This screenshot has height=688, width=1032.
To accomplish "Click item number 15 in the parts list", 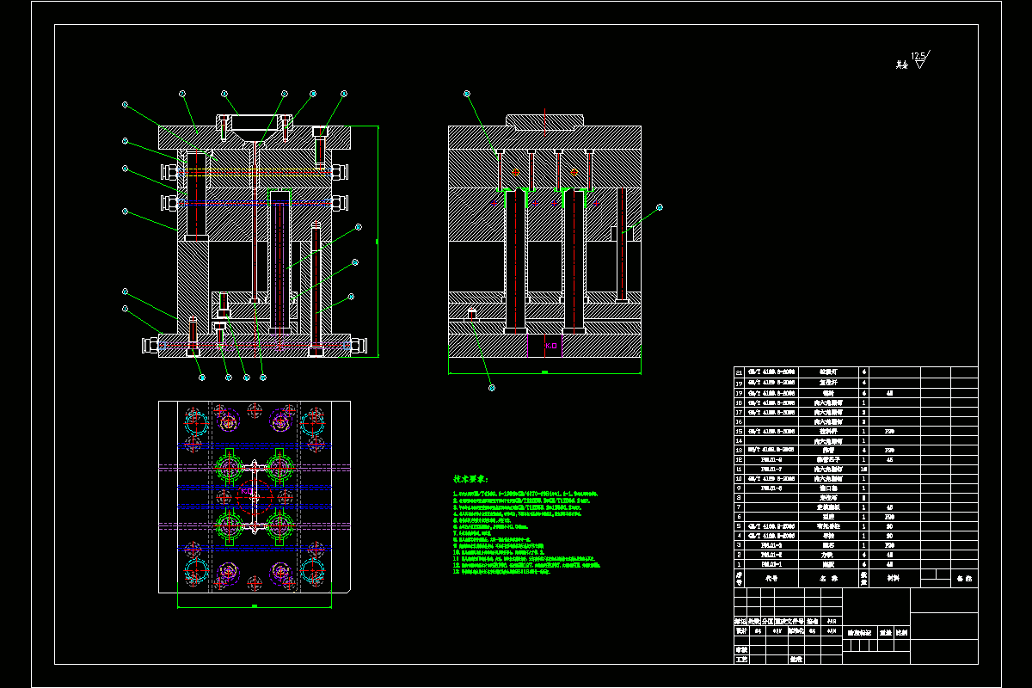I will click(739, 431).
